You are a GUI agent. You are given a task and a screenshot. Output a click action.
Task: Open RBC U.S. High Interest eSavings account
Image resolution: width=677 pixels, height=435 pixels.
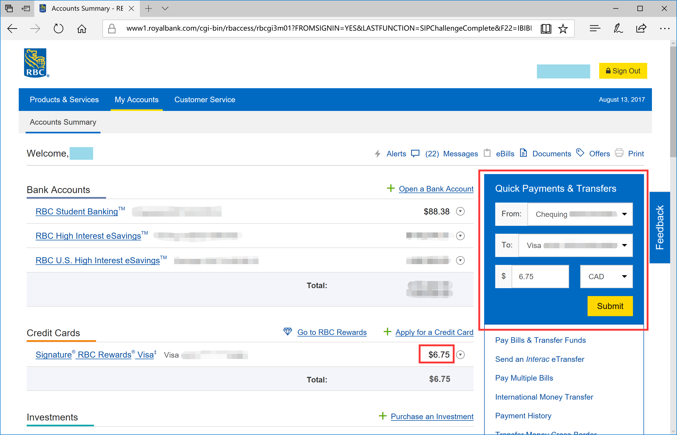[x=101, y=260]
